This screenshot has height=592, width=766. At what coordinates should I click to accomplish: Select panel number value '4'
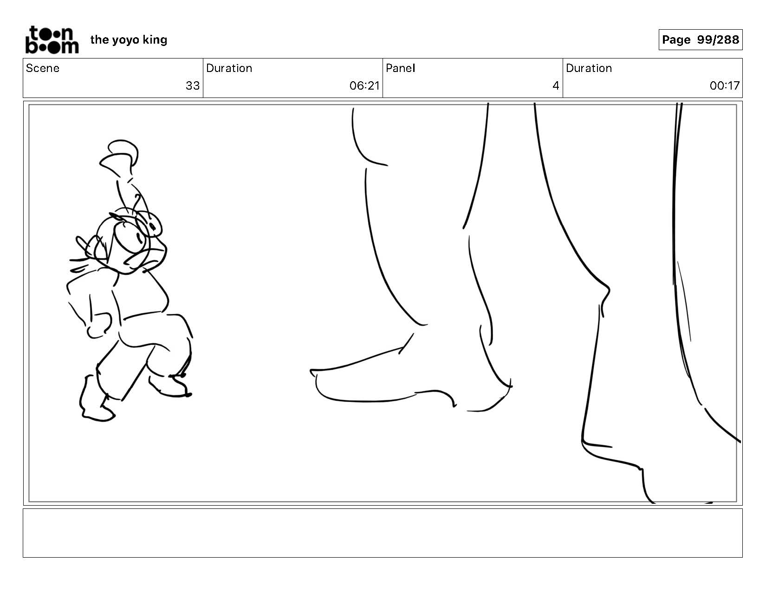(x=556, y=86)
